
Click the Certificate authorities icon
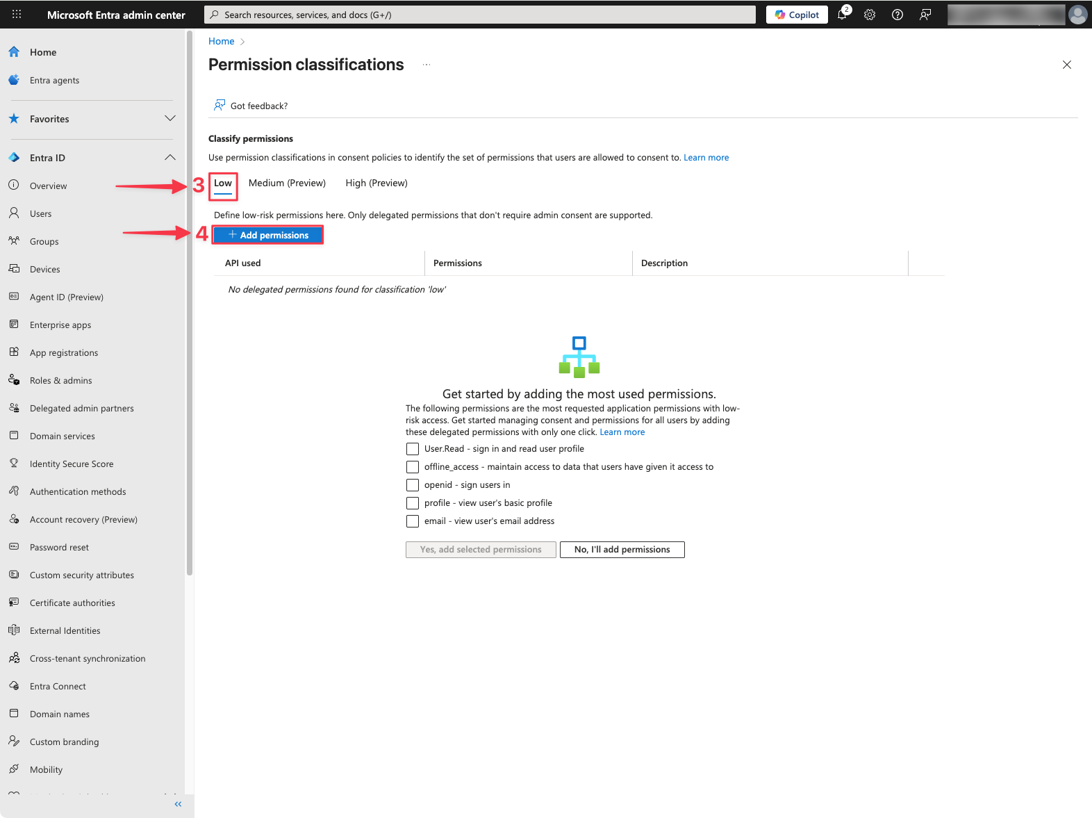tap(14, 602)
